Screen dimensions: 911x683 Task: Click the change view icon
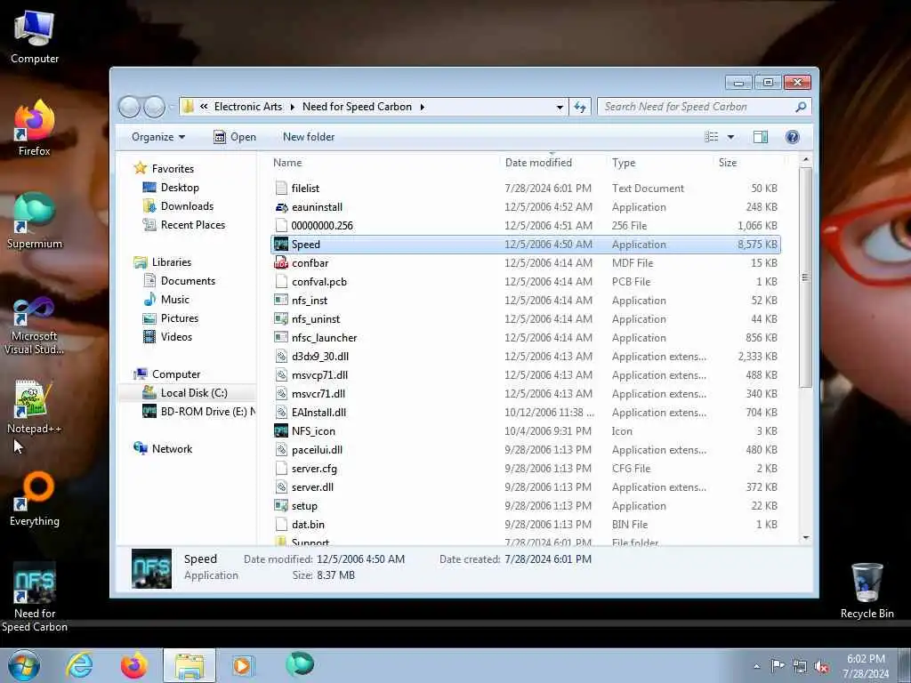pos(712,137)
